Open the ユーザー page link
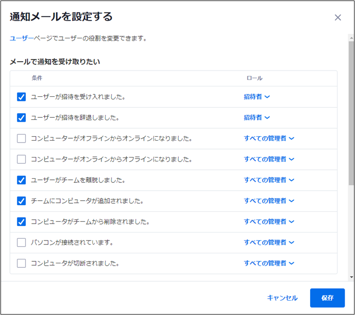The width and height of the screenshot is (355, 315). (21, 38)
